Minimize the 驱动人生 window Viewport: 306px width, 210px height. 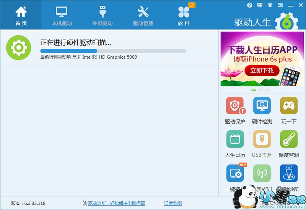tap(290, 5)
